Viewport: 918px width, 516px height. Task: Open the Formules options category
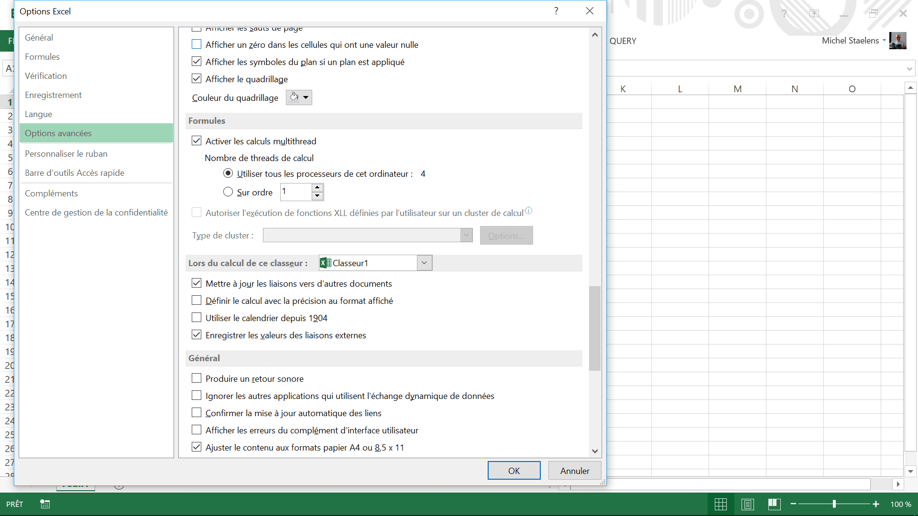[x=42, y=57]
